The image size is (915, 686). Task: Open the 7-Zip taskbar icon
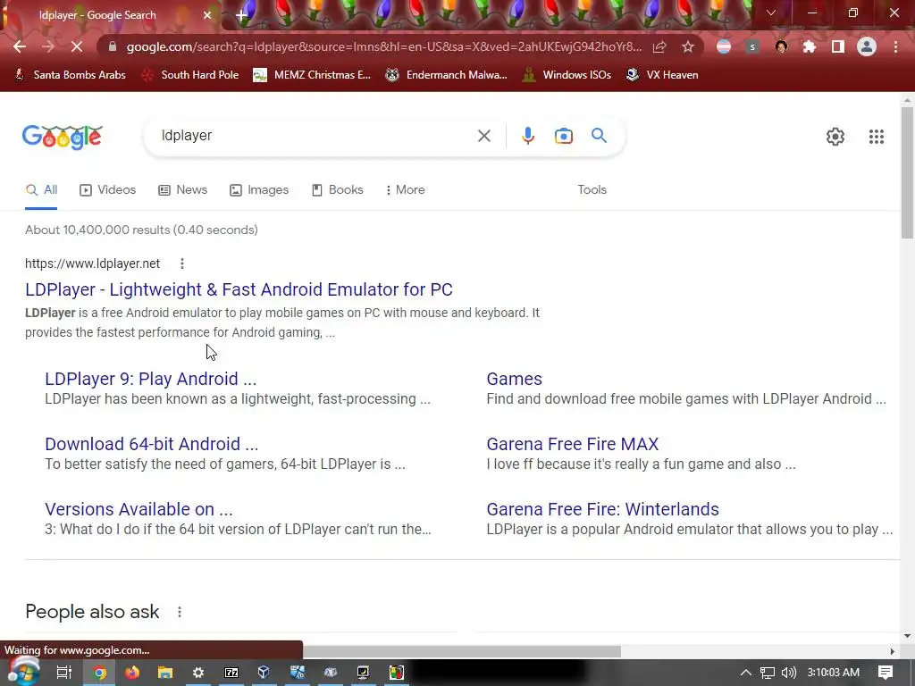[231, 673]
